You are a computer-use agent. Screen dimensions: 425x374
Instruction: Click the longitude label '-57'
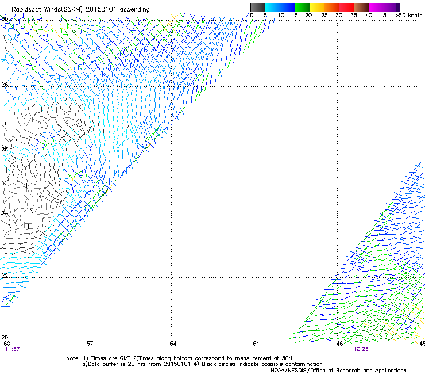point(88,344)
